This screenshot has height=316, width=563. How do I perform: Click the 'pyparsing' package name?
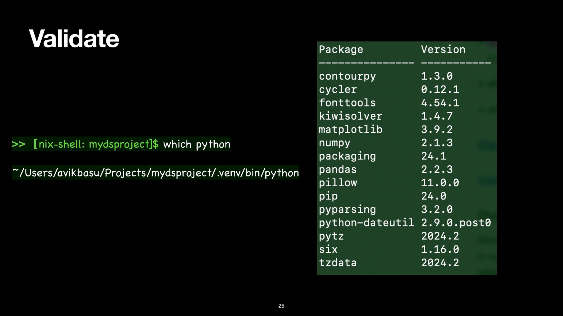point(347,209)
